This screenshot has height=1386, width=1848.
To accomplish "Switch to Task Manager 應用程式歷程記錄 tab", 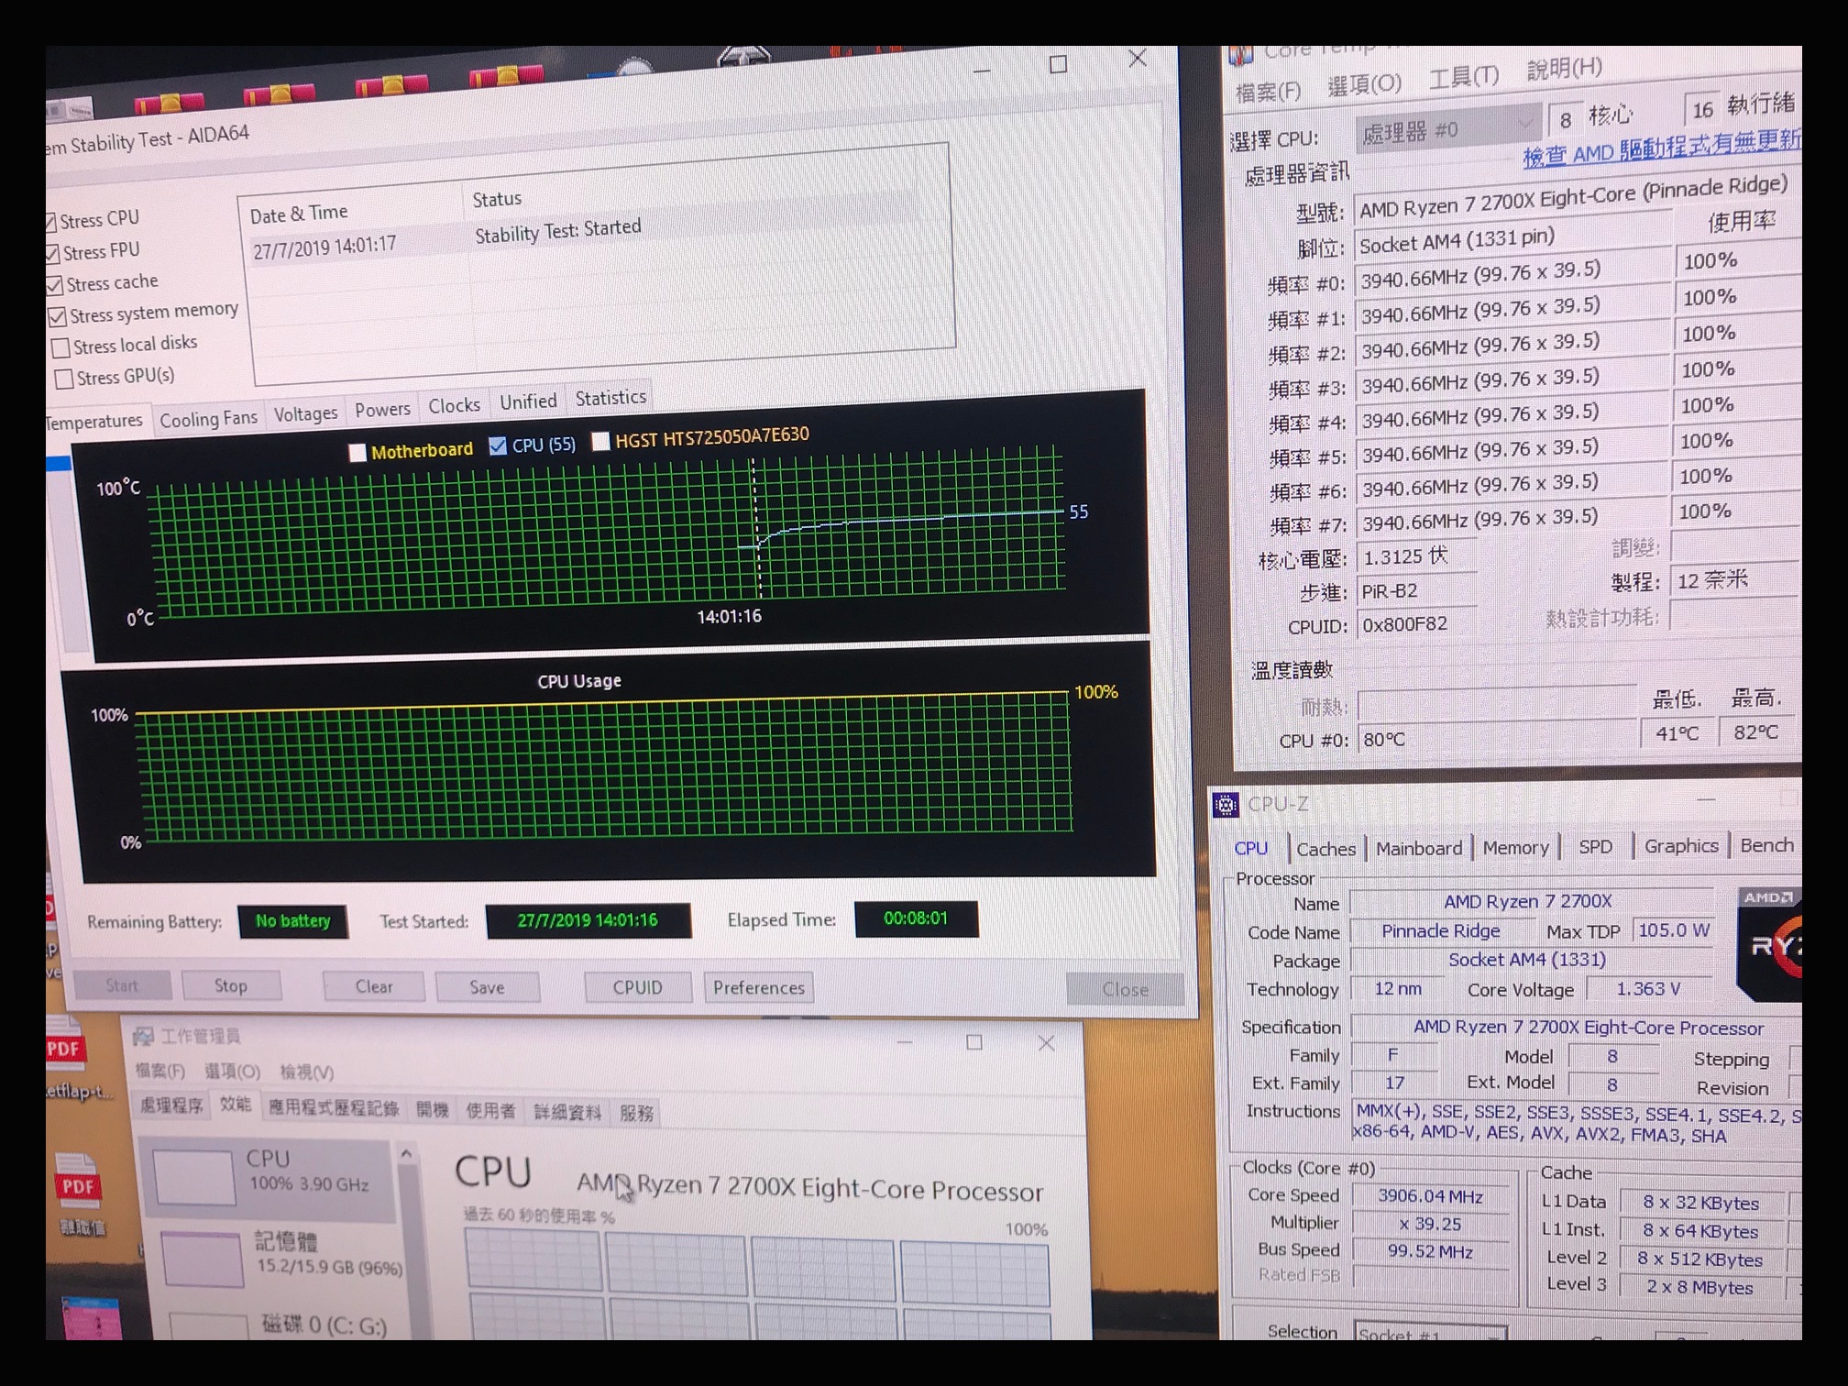I will click(333, 1108).
